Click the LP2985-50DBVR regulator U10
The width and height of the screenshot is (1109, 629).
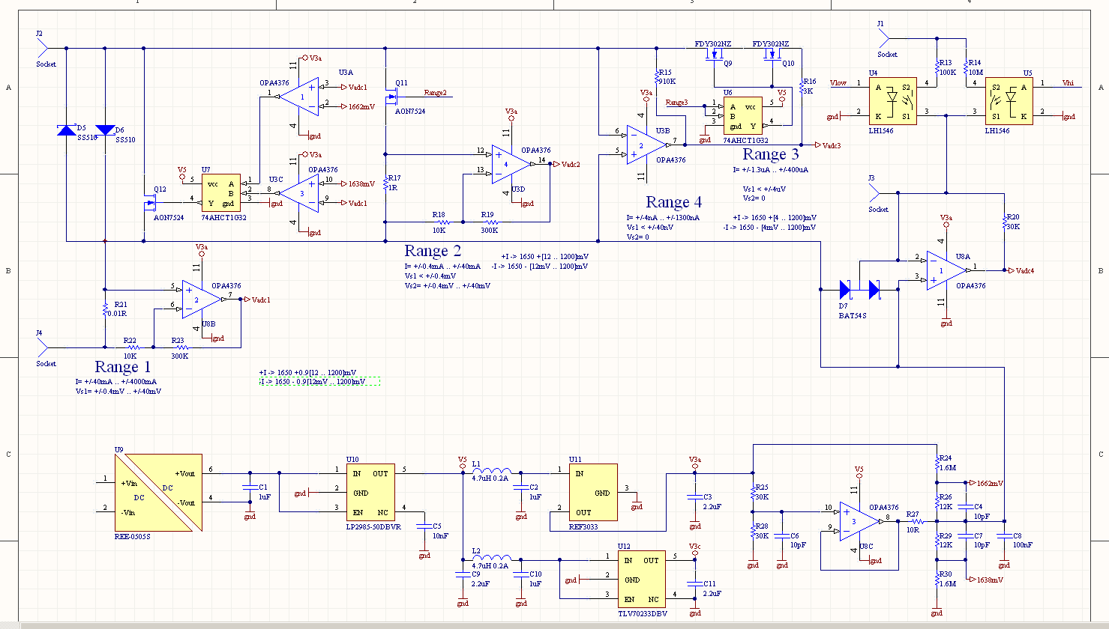(x=370, y=492)
